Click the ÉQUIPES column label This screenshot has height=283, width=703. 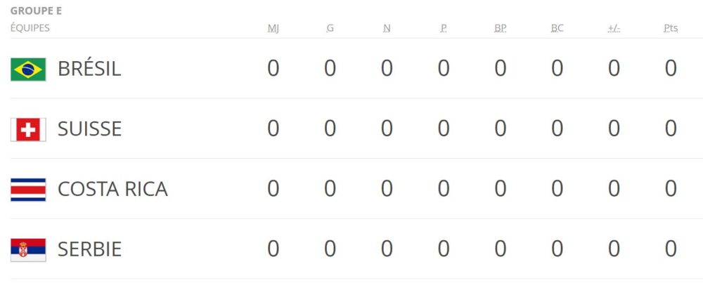[30, 28]
